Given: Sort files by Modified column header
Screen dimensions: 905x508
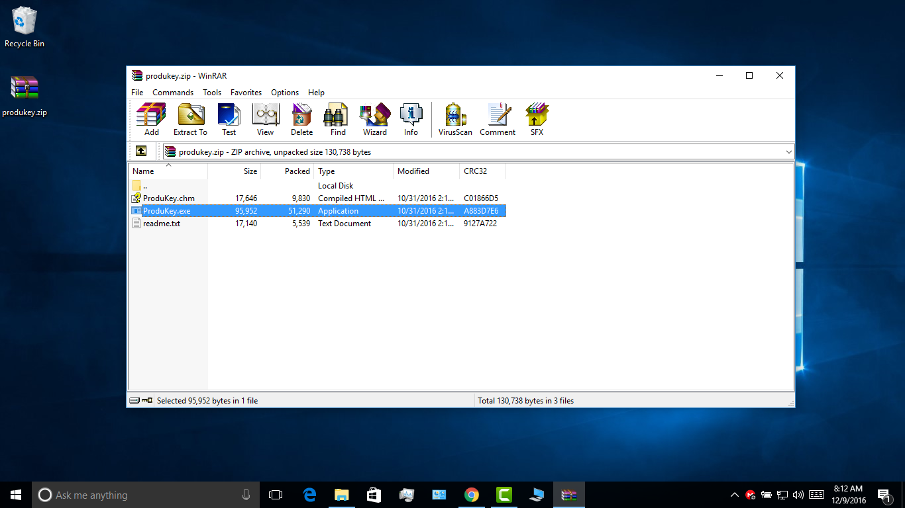Looking at the screenshot, I should click(x=427, y=171).
